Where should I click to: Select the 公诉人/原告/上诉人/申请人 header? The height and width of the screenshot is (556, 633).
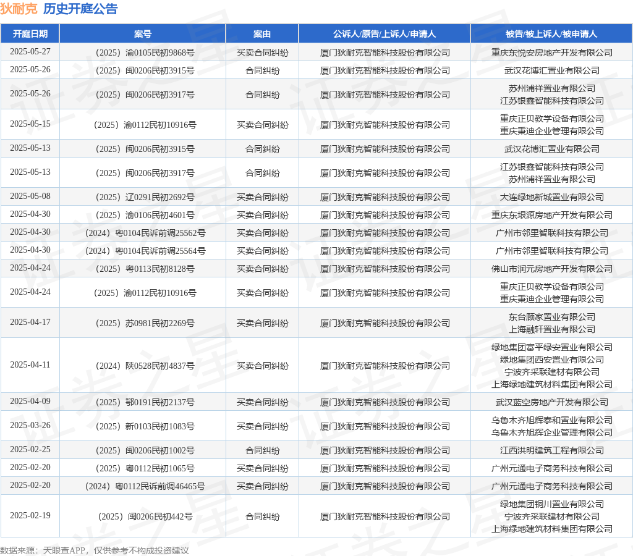[x=384, y=34]
